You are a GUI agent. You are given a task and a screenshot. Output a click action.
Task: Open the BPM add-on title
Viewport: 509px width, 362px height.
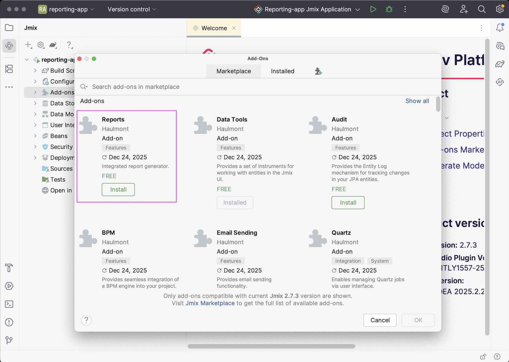(108, 233)
